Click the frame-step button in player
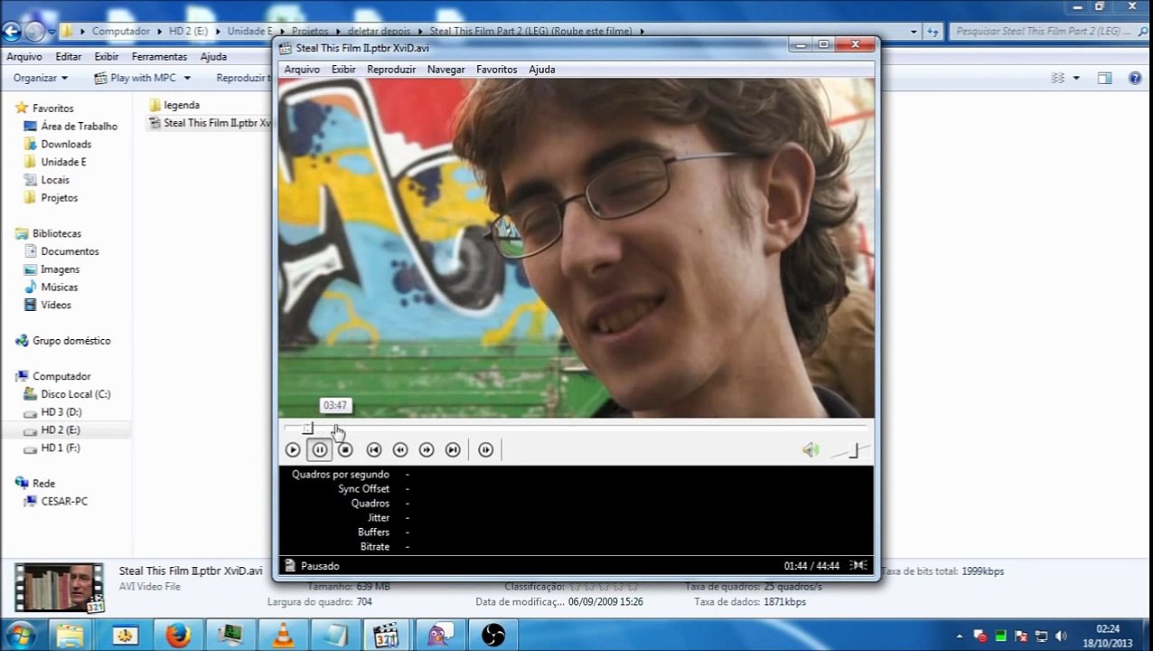 pyautogui.click(x=486, y=449)
